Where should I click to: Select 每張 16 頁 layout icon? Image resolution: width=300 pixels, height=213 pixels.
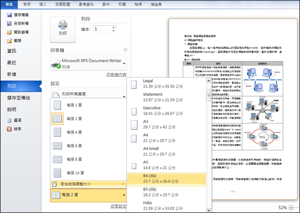(57, 173)
